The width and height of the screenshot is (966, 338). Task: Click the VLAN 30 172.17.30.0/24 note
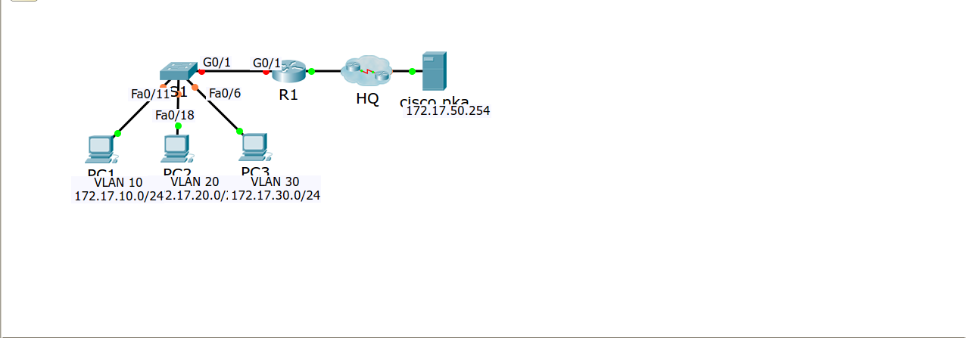[x=276, y=189]
